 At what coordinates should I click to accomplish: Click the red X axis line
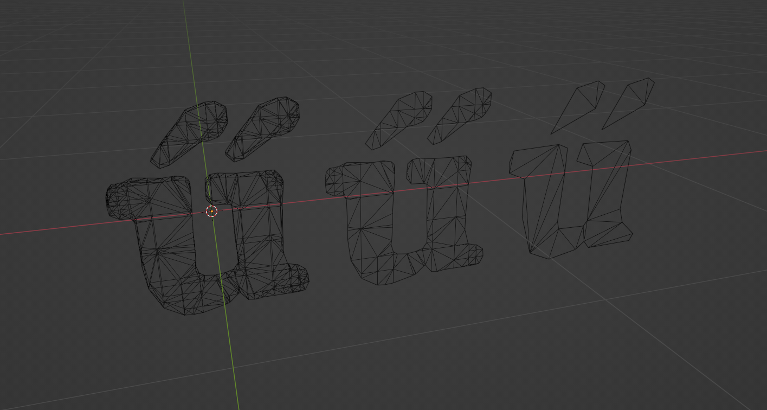(54, 229)
